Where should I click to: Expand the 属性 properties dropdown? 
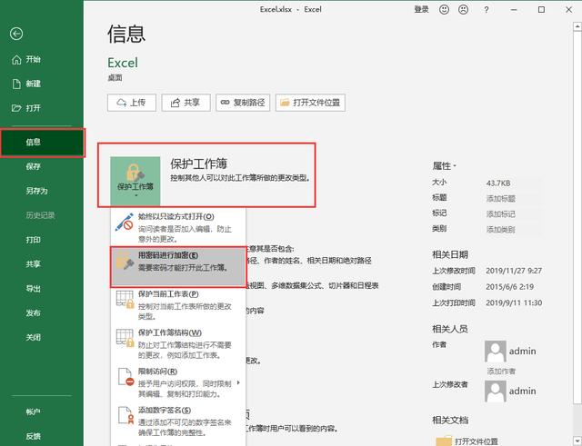(445, 165)
